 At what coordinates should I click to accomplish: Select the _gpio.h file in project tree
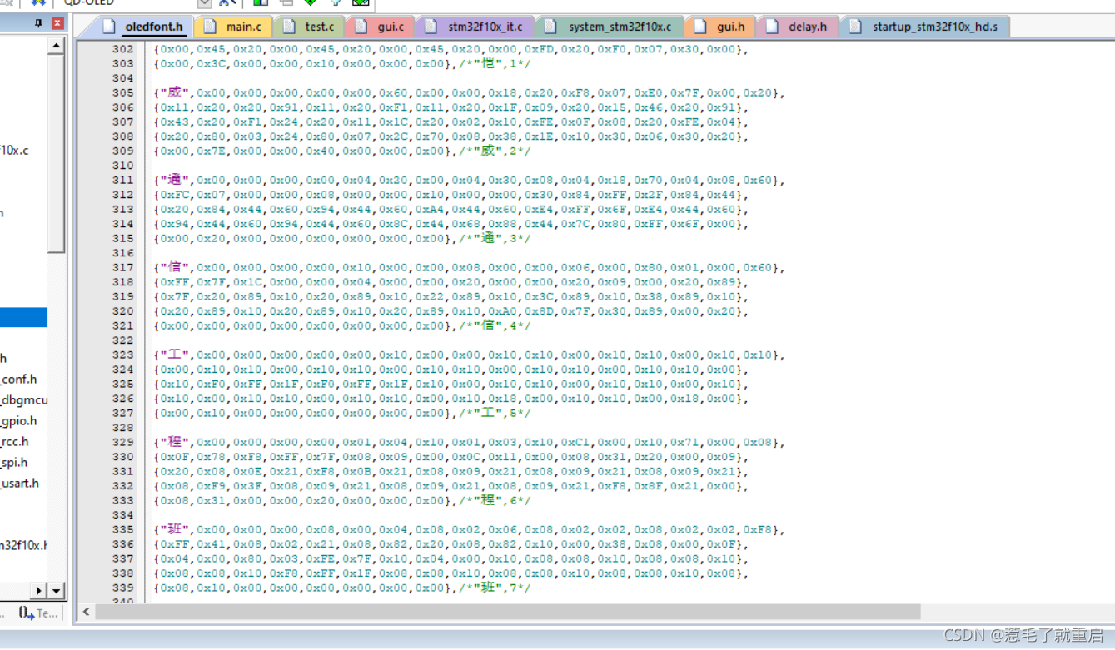coord(18,420)
